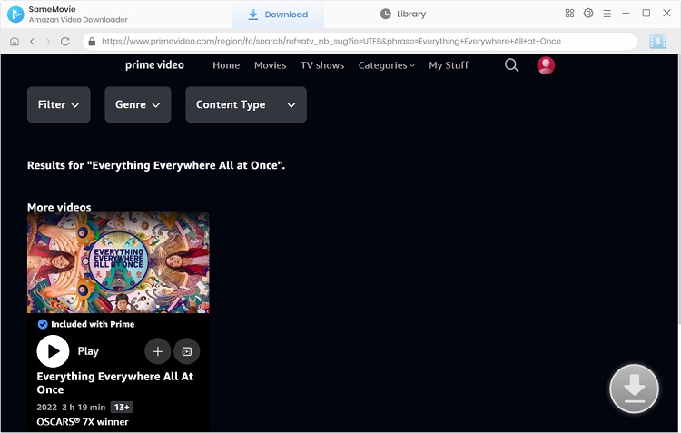Expand the Genre dropdown
Image resolution: width=681 pixels, height=433 pixels.
138,104
